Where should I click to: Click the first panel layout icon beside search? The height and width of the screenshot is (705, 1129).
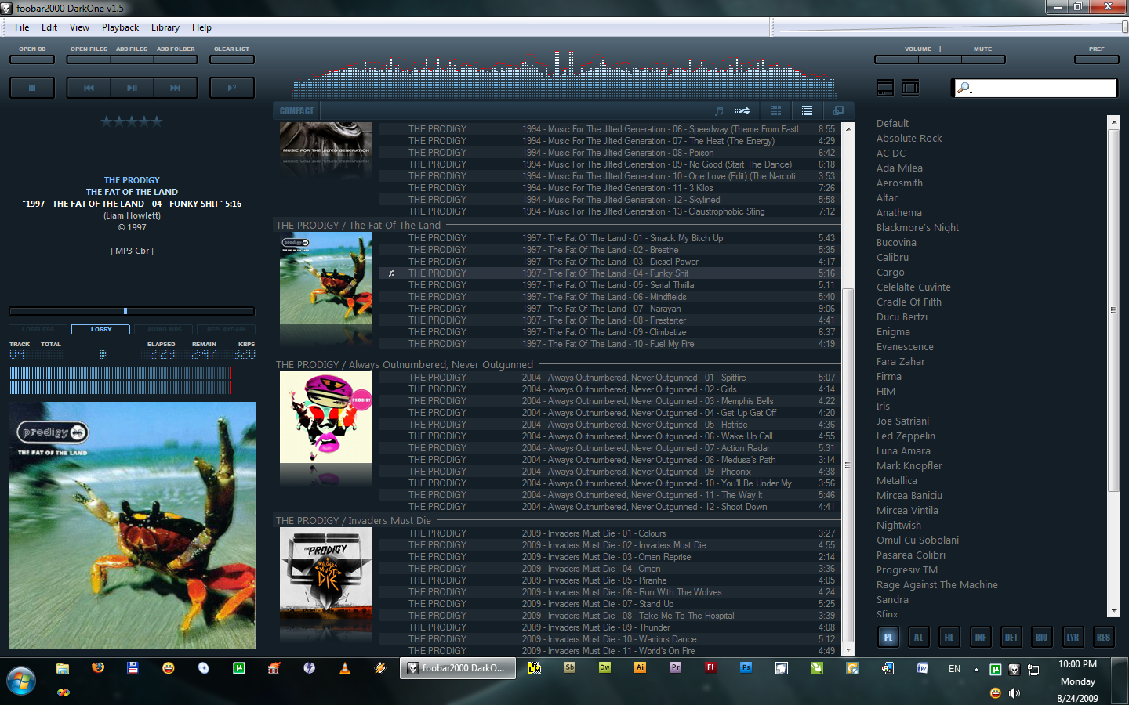click(x=885, y=88)
